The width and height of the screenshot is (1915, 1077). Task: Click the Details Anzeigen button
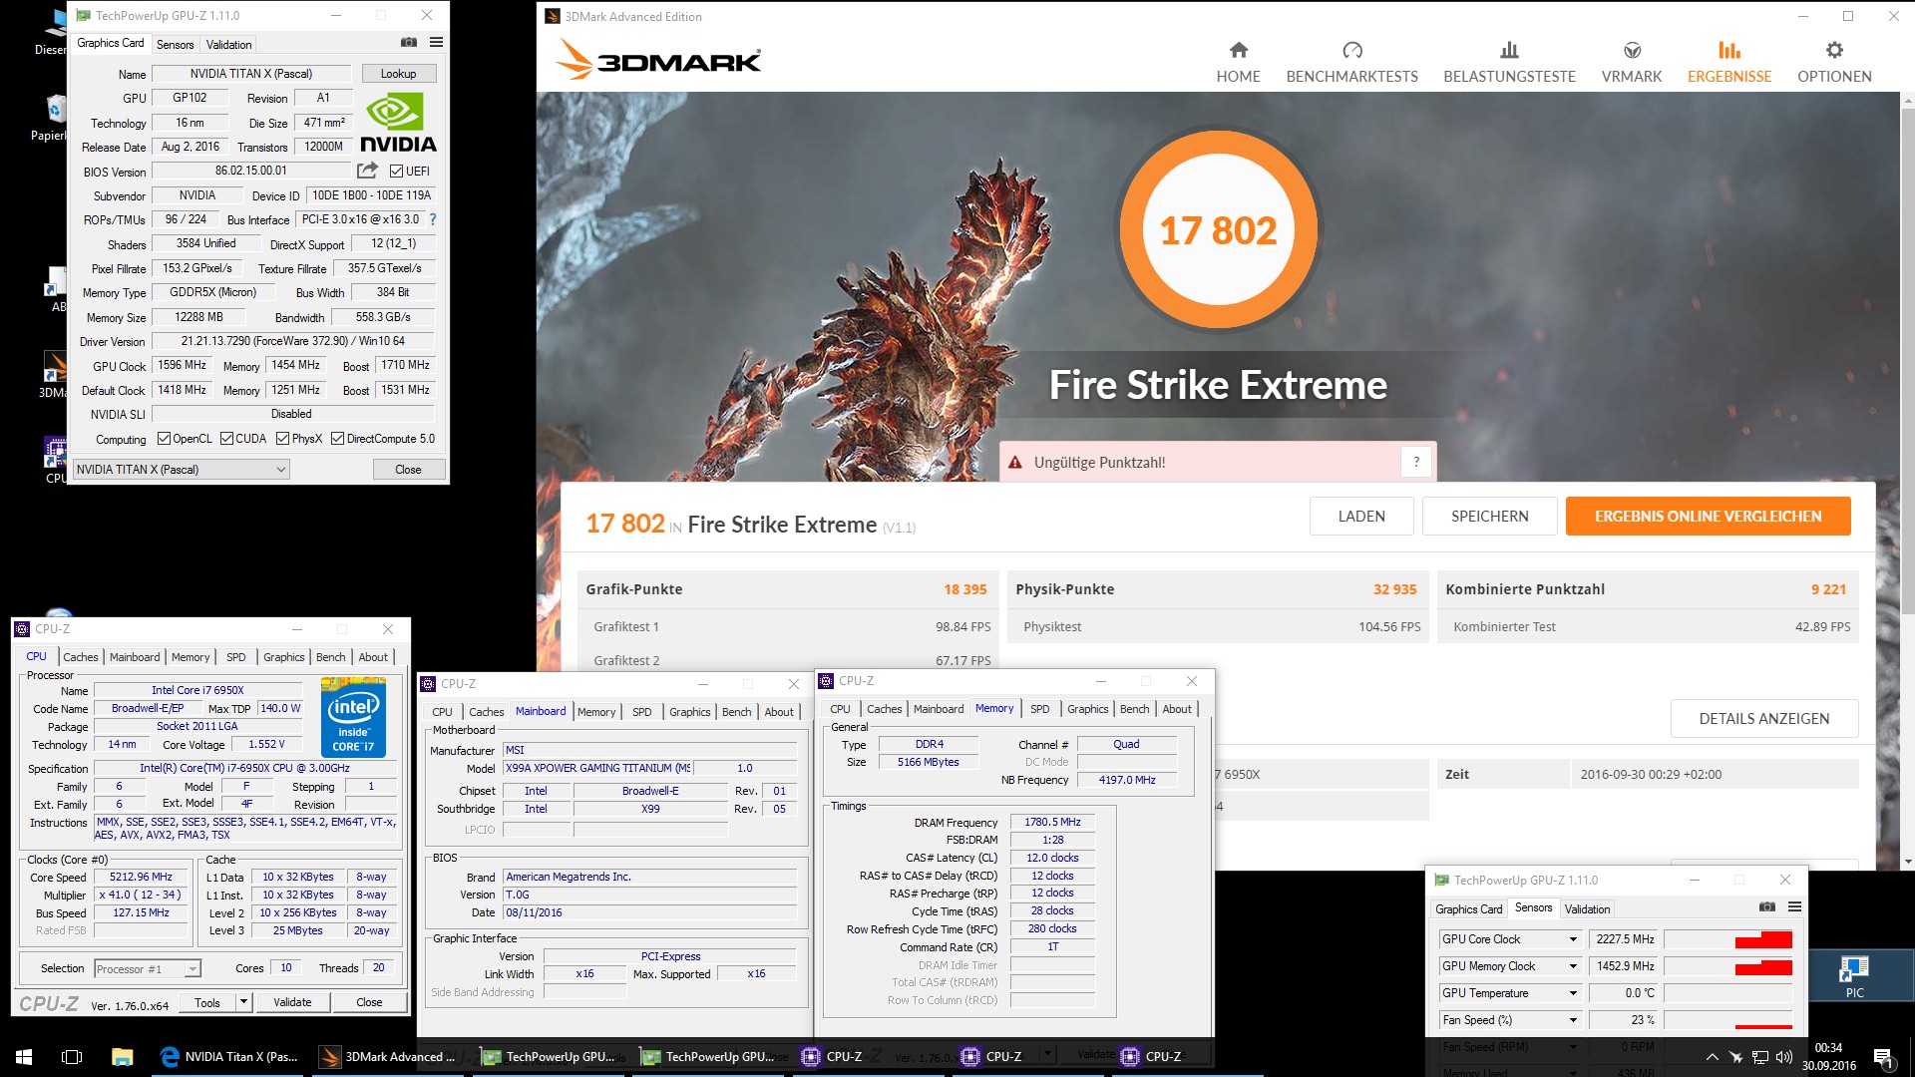click(x=1763, y=718)
